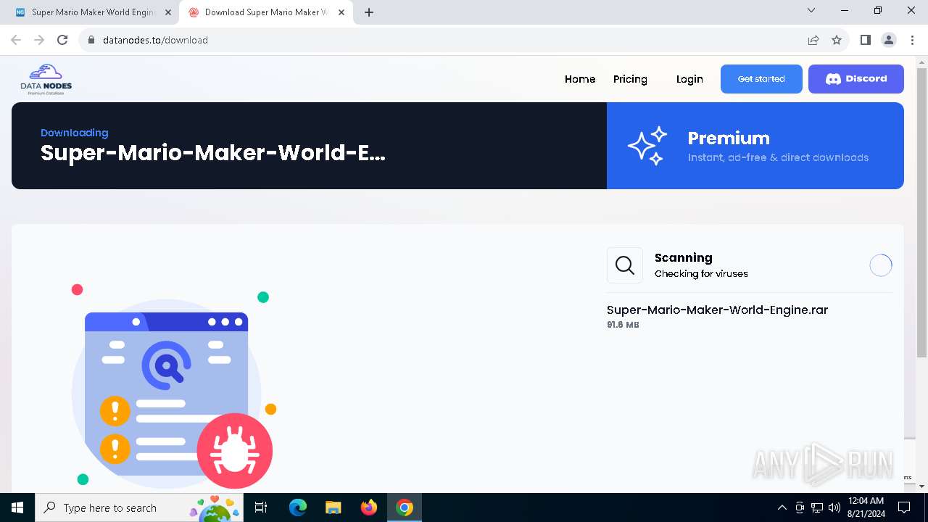Click the Super-Mario-Maker-World-Engine.rar file name
Viewport: 928px width, 522px height.
pos(717,310)
